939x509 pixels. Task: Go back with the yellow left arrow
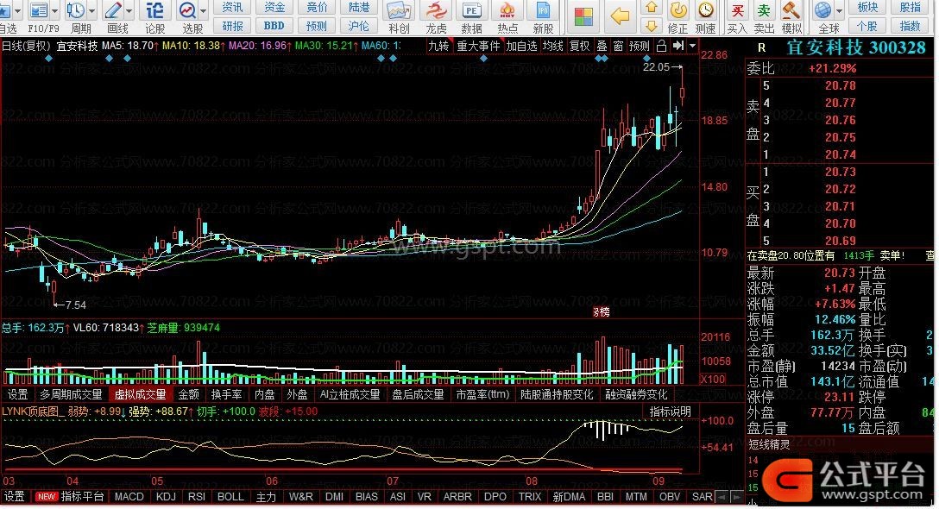[x=619, y=16]
